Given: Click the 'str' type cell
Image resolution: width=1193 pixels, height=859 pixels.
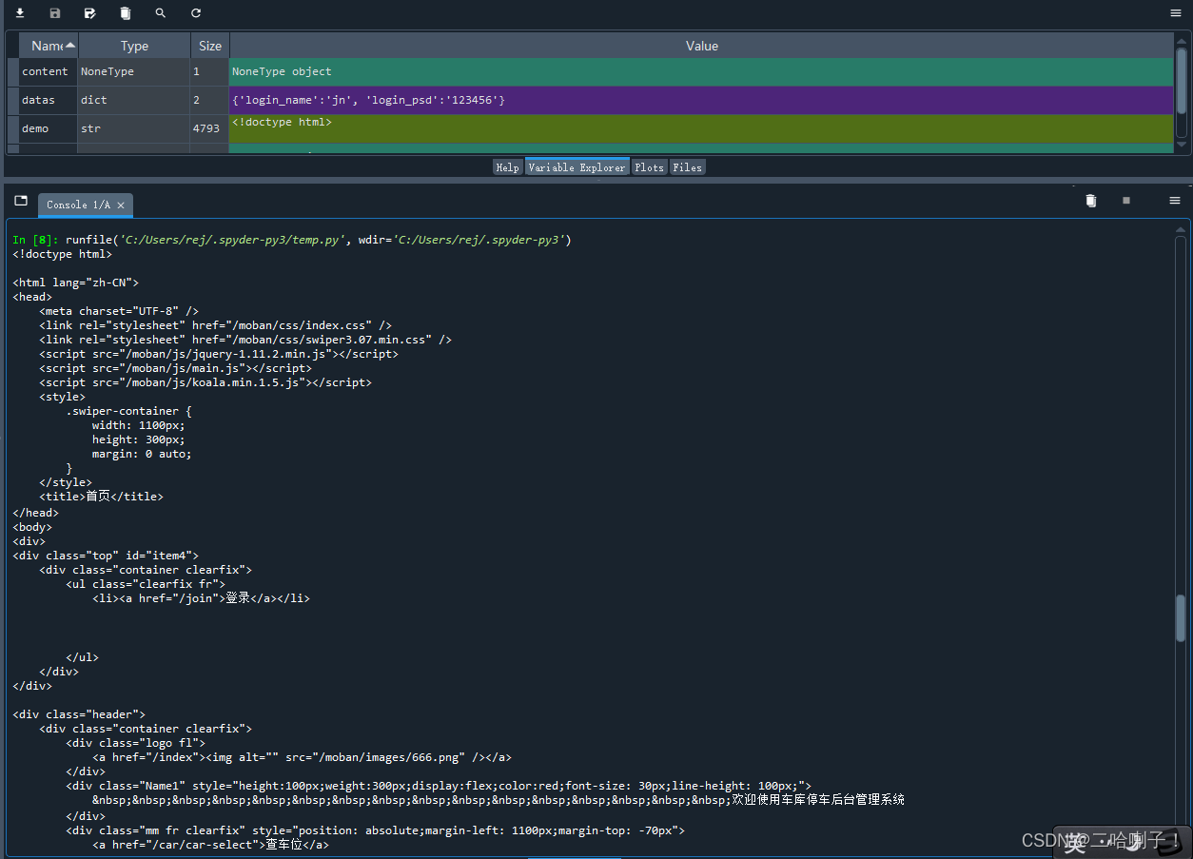Looking at the screenshot, I should [134, 128].
